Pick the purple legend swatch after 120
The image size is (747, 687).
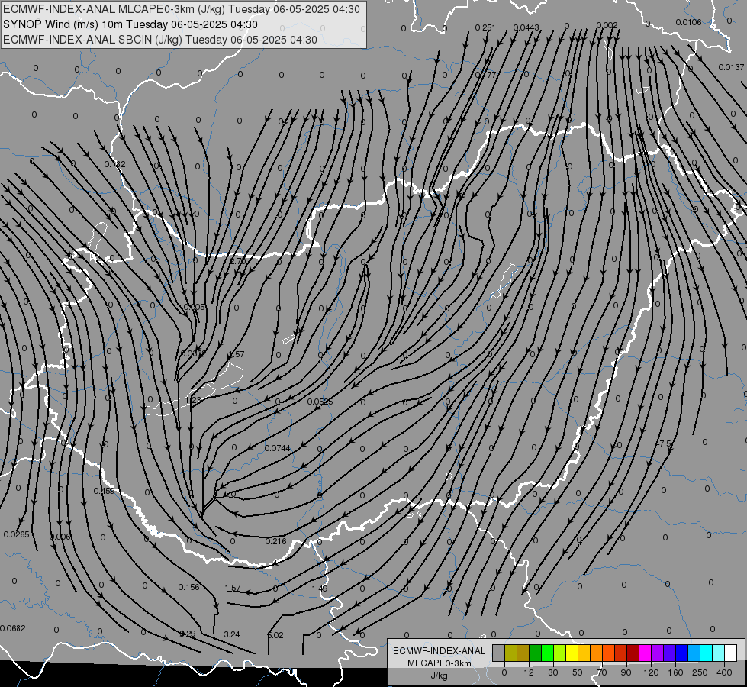click(658, 653)
